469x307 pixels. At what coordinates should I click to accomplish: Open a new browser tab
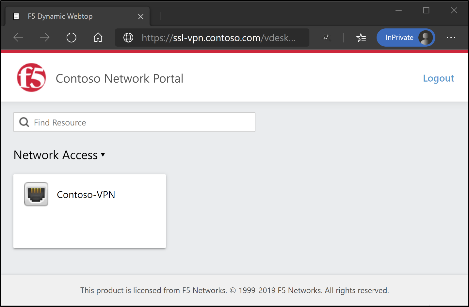point(160,16)
